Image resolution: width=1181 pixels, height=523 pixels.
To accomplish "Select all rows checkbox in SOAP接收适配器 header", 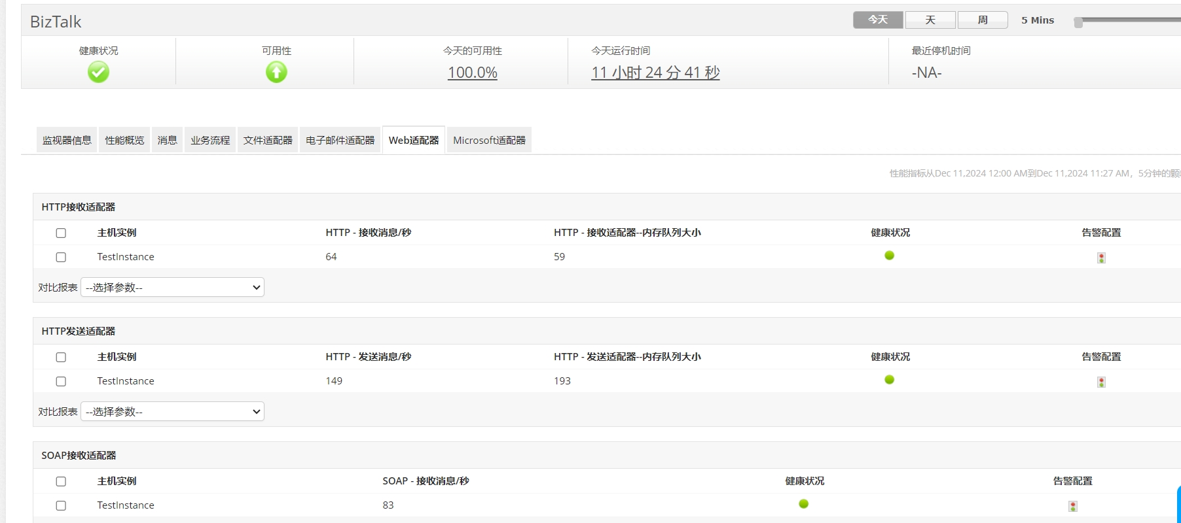I will click(x=61, y=481).
